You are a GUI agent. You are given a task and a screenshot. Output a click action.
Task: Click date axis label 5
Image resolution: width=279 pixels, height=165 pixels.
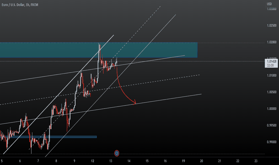pos(2,161)
